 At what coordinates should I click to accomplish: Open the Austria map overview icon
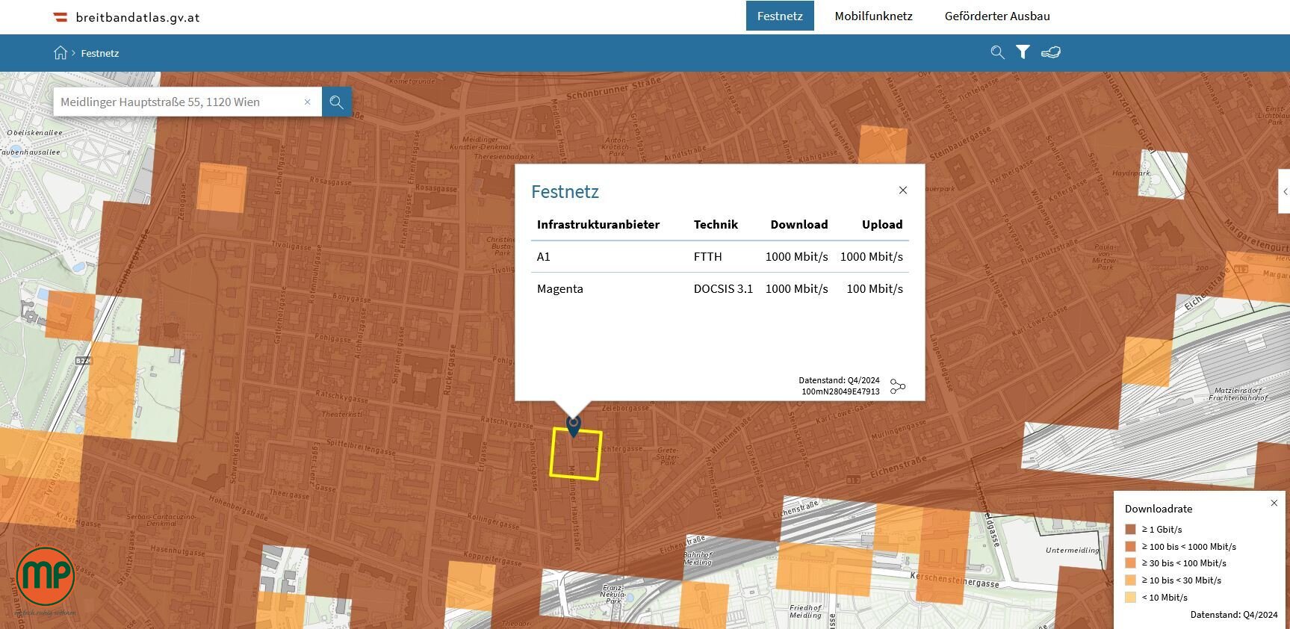pyautogui.click(x=1051, y=52)
